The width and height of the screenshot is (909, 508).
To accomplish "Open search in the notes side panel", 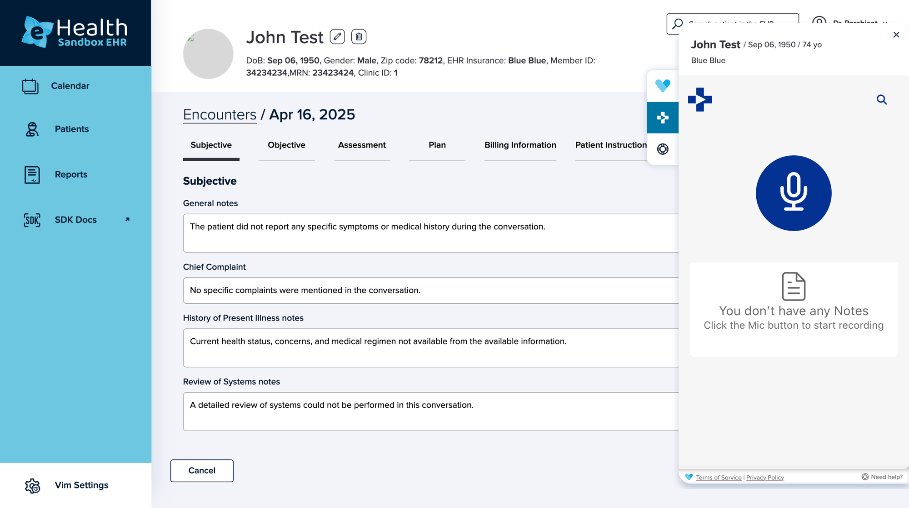I will (x=881, y=99).
